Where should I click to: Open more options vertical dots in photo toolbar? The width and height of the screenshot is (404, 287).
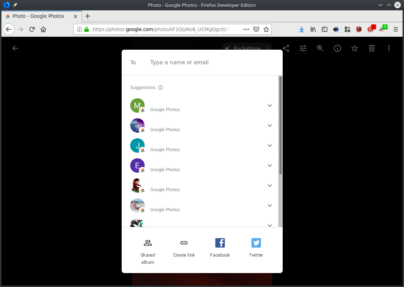click(x=389, y=48)
